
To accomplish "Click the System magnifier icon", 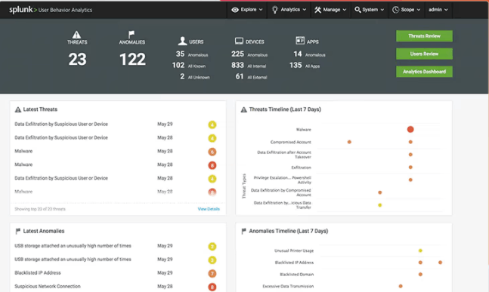I will click(x=357, y=10).
